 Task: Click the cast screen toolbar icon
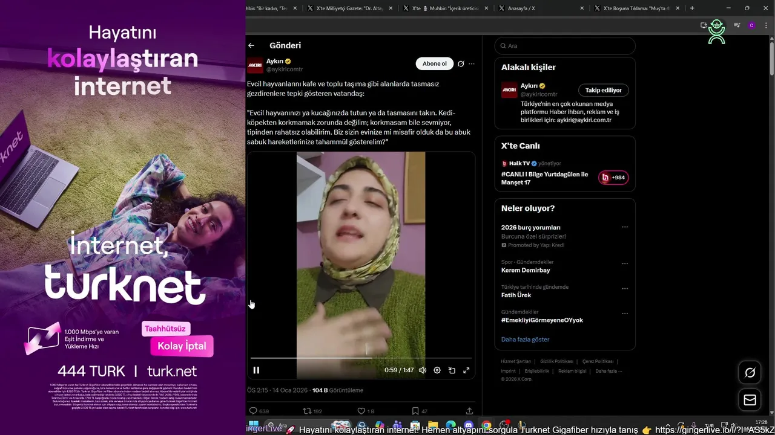704,25
